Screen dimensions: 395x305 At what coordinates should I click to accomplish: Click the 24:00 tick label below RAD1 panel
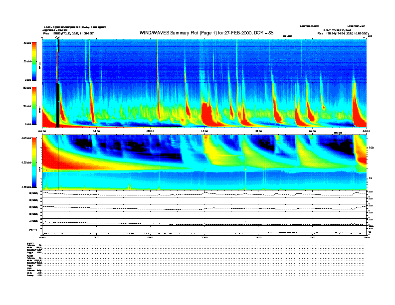tap(366, 131)
